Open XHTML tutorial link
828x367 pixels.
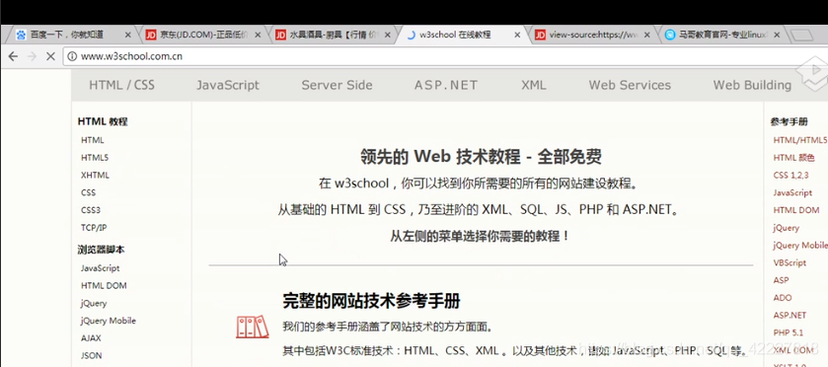[95, 175]
